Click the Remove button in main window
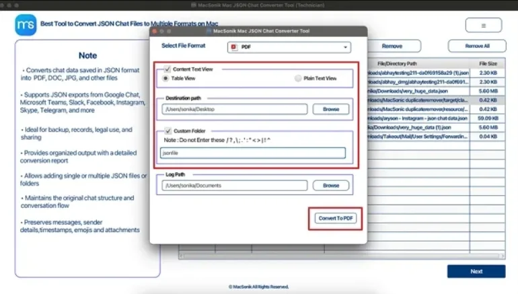This screenshot has width=518, height=294. coord(394,46)
